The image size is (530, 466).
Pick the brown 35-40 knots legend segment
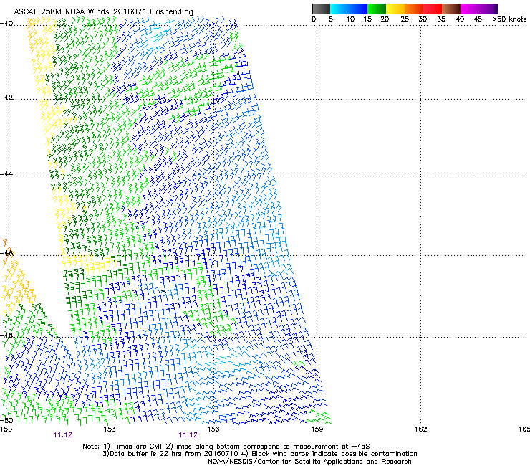point(451,9)
